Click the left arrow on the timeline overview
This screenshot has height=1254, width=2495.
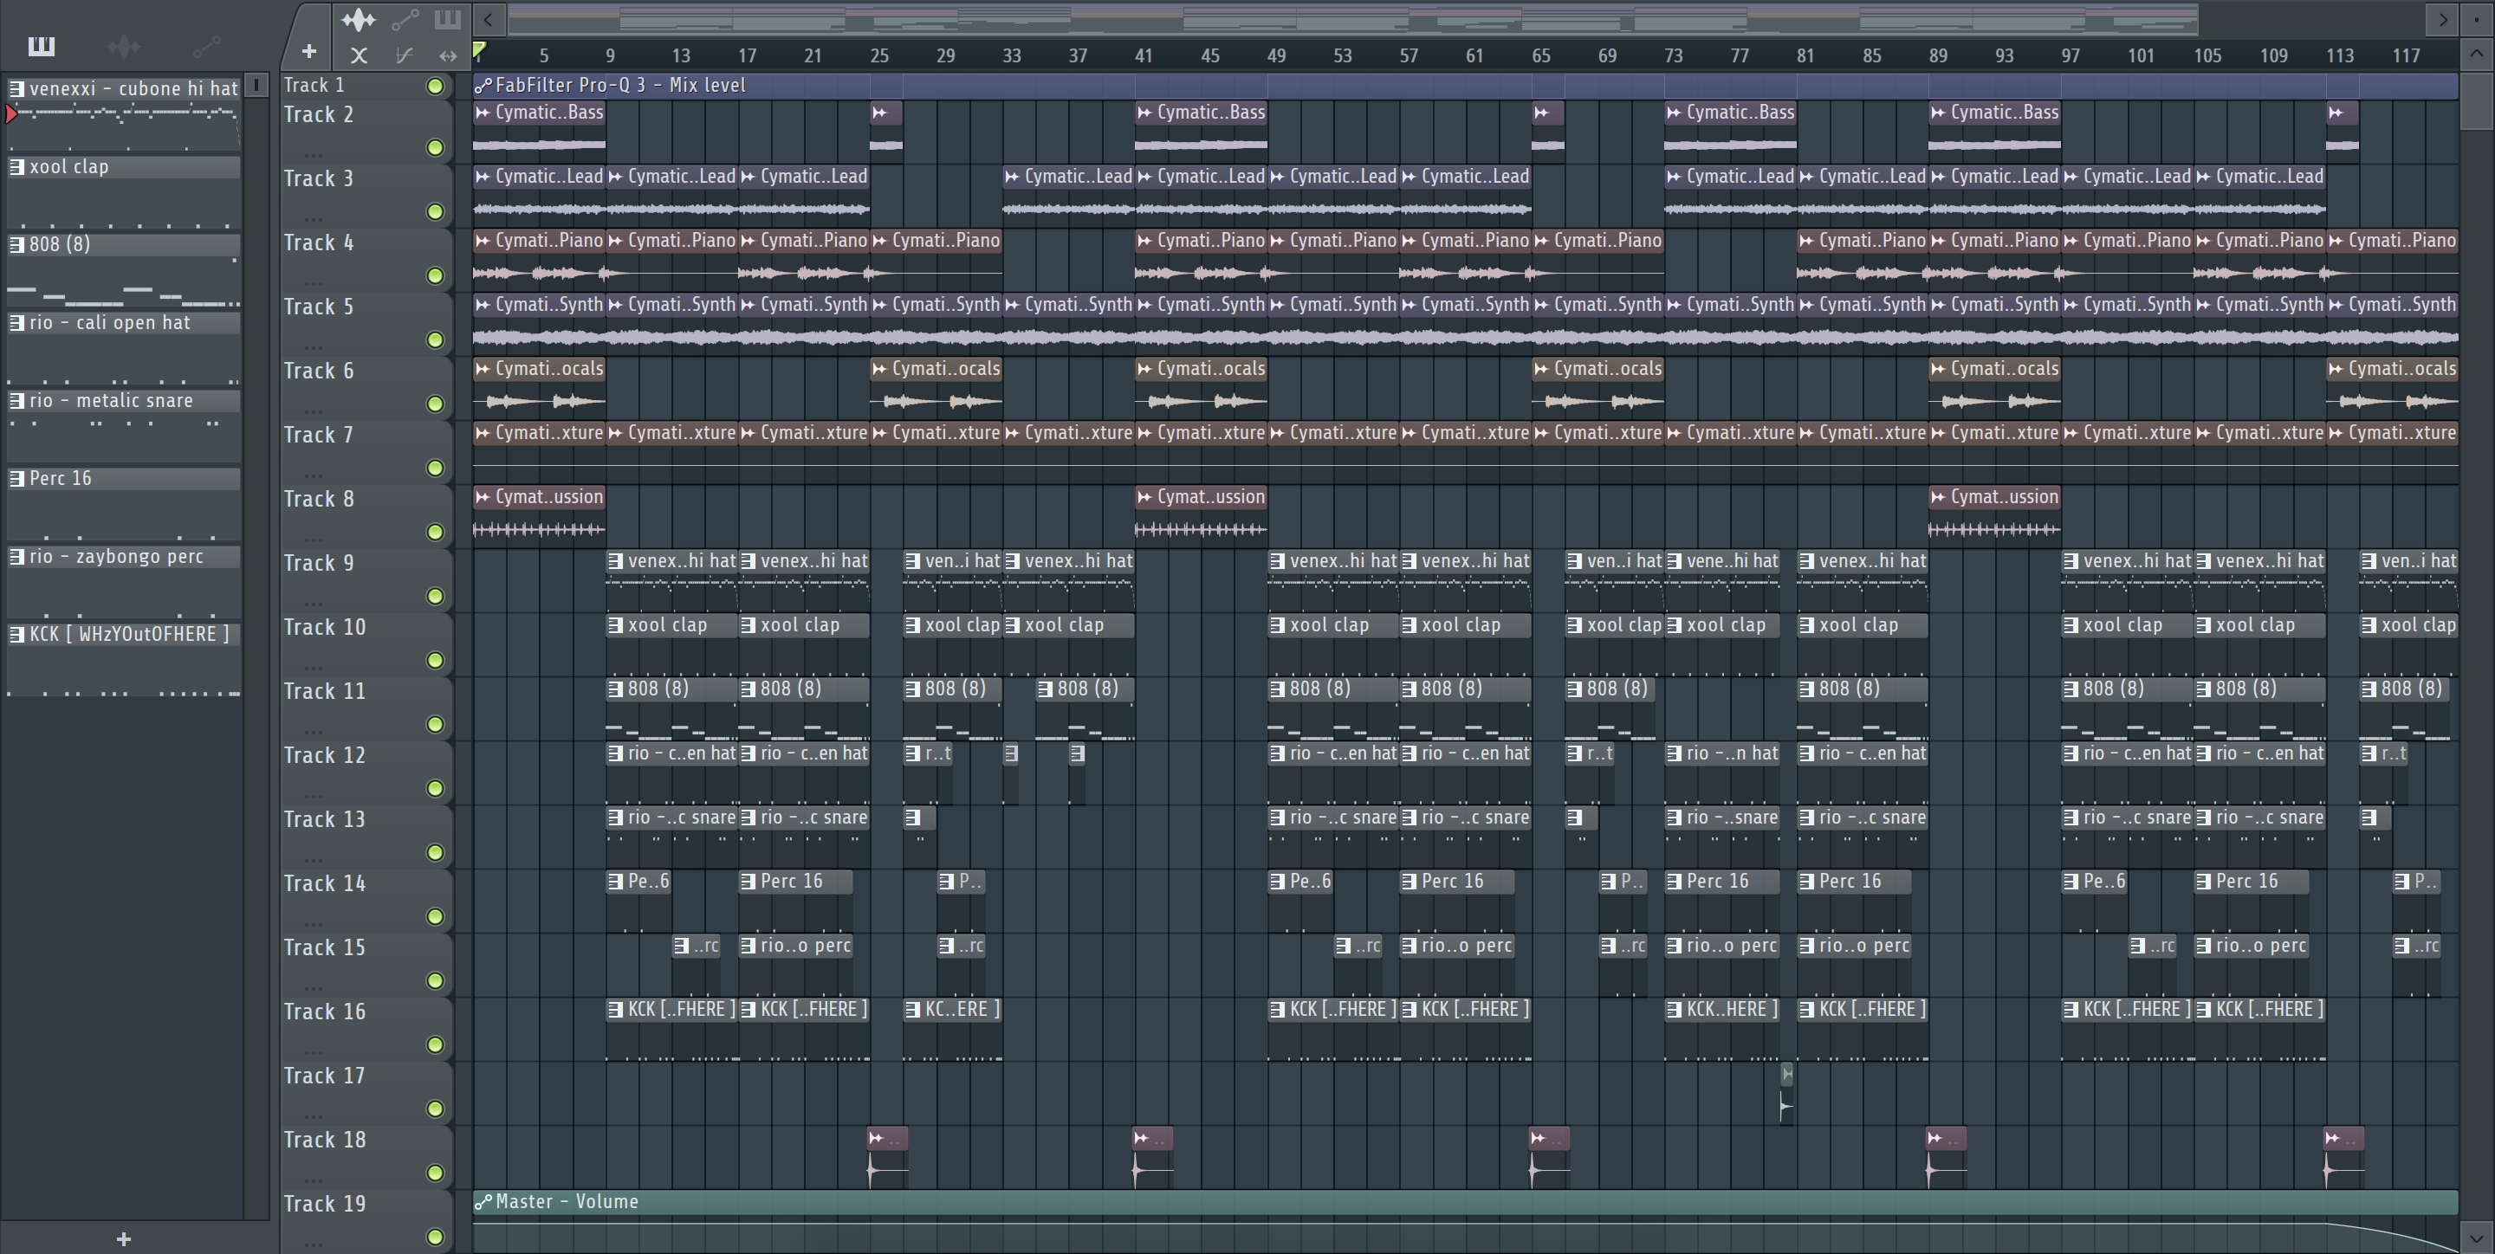[488, 18]
